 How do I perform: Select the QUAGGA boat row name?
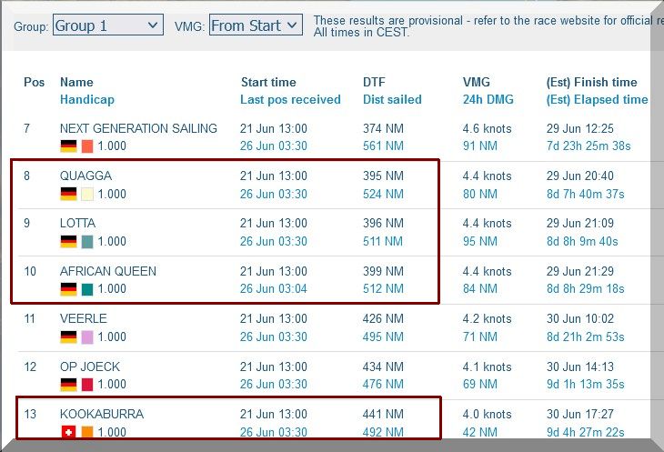86,176
